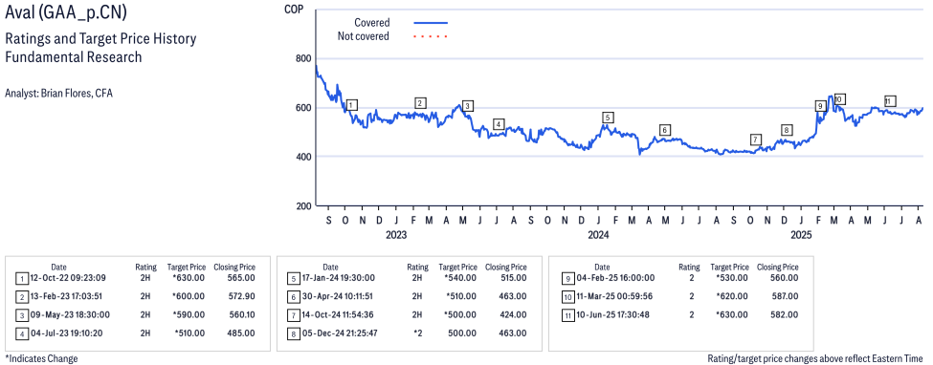Click the 2024 year label on x-axis

coord(598,235)
